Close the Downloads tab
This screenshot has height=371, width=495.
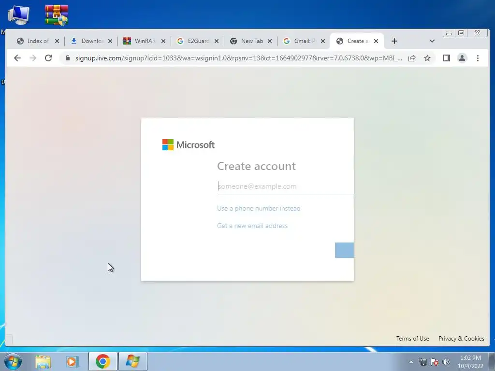110,41
